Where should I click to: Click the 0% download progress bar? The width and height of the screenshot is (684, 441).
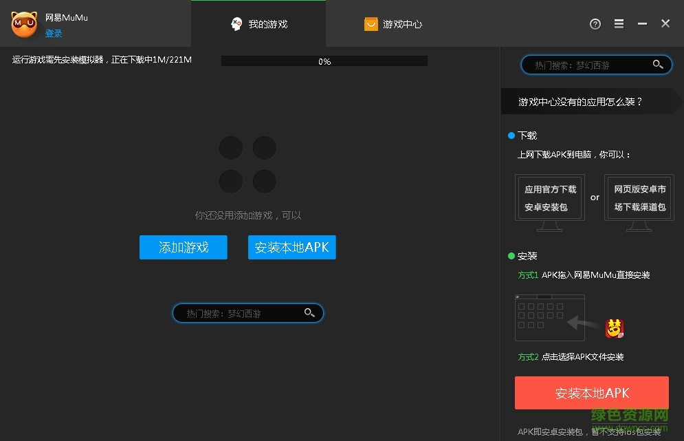coord(324,61)
